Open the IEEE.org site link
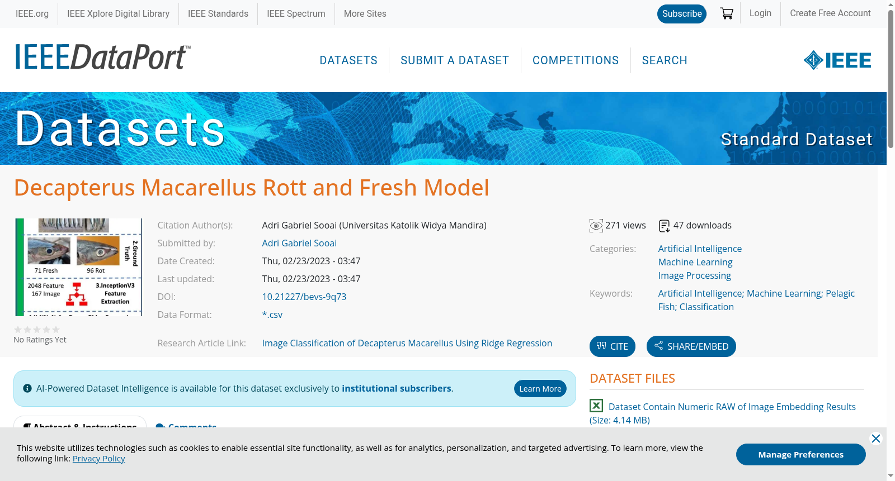The width and height of the screenshot is (895, 481). tap(32, 13)
